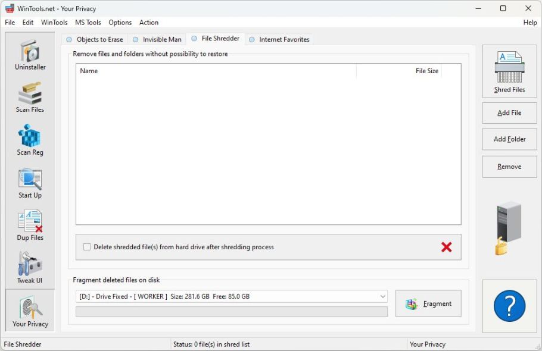The image size is (542, 351).
Task: Switch to the Internet Favorites tab
Action: 279,40
